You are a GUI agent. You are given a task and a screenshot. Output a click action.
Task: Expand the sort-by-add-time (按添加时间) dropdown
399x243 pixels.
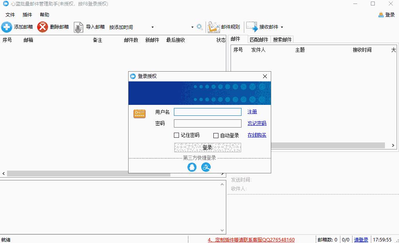pyautogui.click(x=152, y=27)
